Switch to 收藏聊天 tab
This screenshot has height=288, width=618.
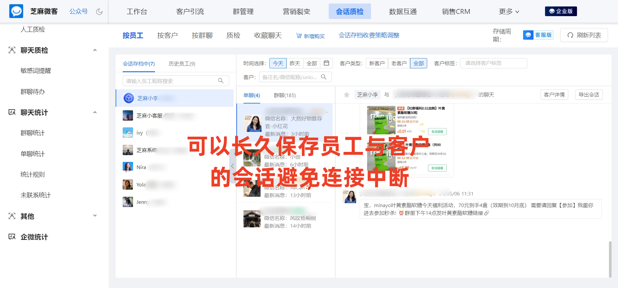point(268,35)
